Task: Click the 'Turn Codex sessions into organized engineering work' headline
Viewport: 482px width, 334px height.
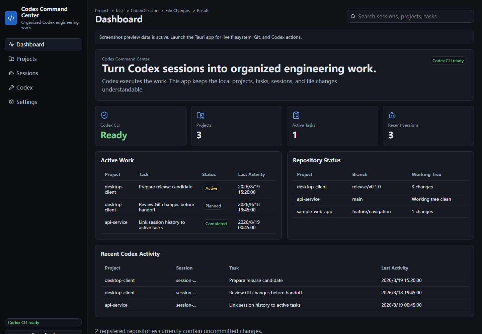Action: [239, 68]
